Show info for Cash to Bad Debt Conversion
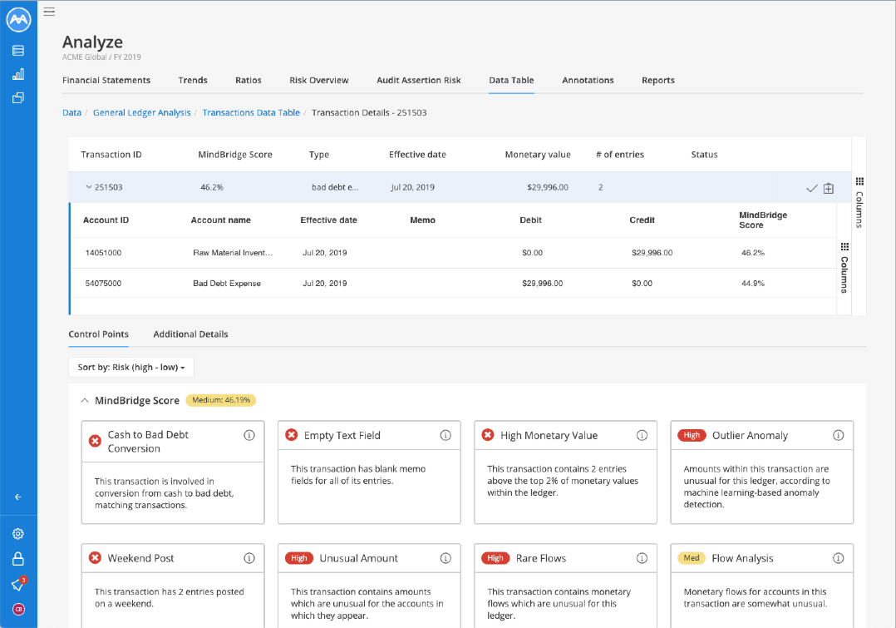 pyautogui.click(x=249, y=435)
